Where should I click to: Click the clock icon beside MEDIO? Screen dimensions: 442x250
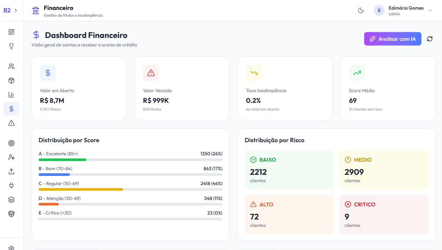(x=348, y=160)
